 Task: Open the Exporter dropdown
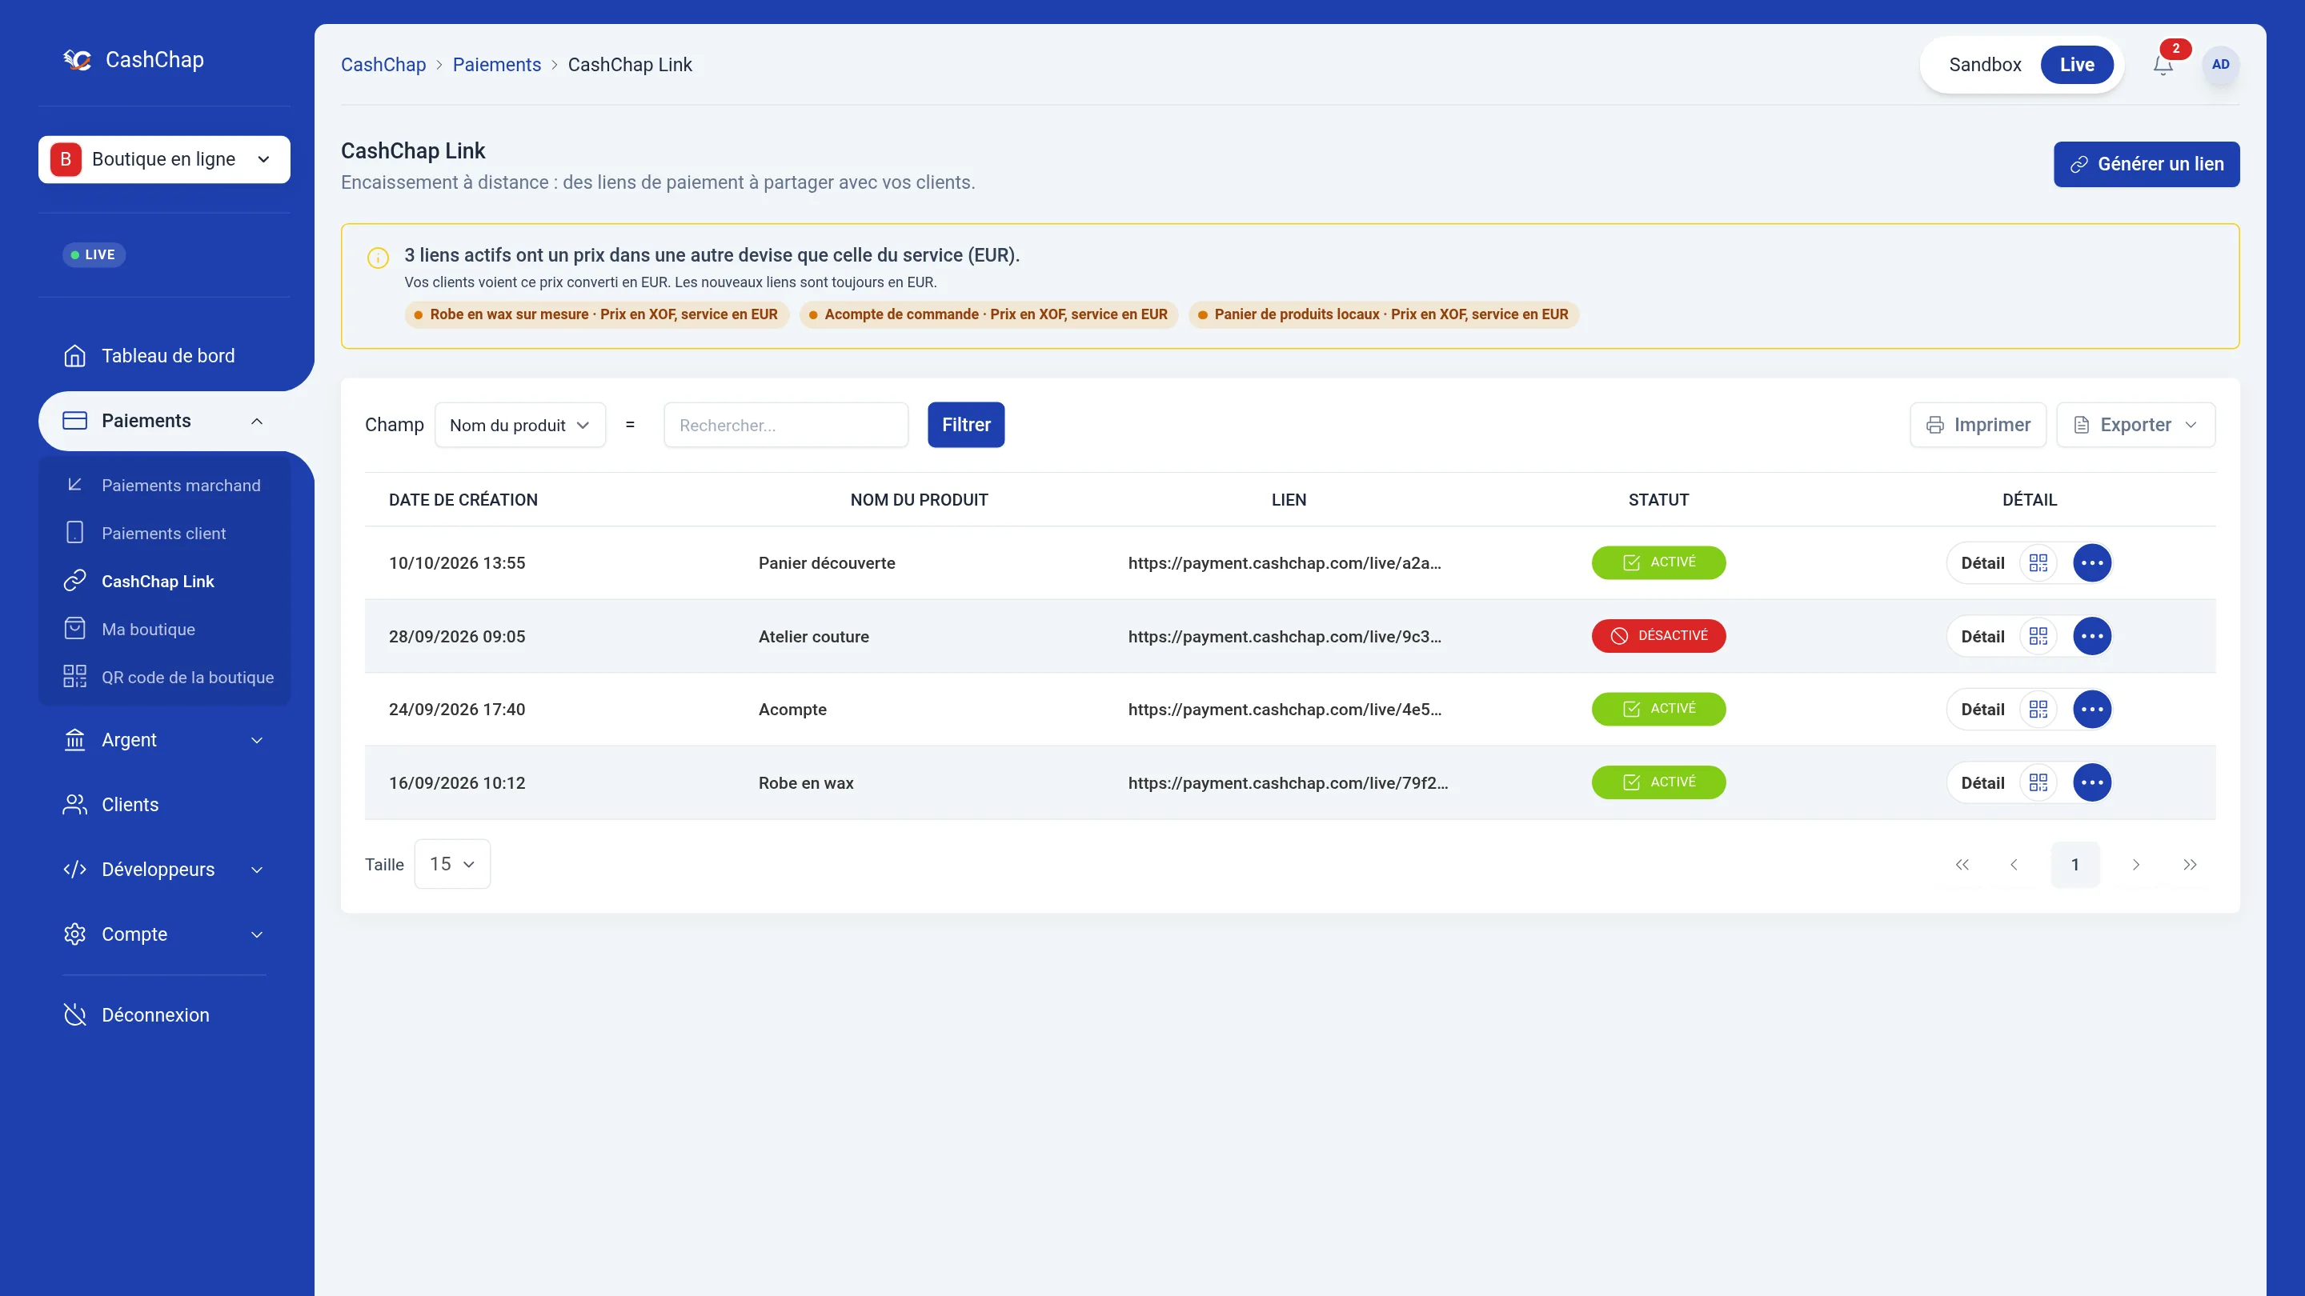[x=2136, y=425]
